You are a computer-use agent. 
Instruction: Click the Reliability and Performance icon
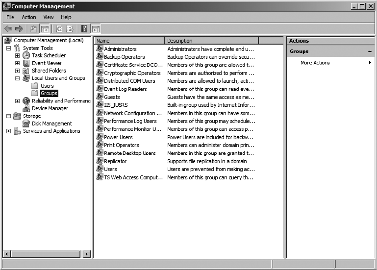point(26,101)
